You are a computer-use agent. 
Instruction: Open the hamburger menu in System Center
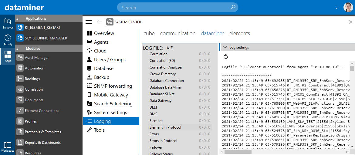(89, 22)
